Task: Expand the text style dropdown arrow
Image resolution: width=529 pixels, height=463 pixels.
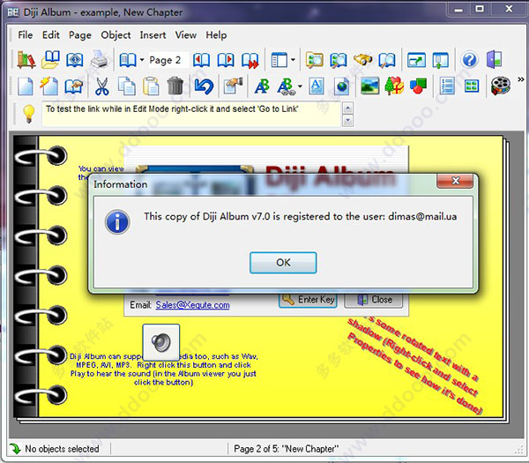Action: pos(300,86)
